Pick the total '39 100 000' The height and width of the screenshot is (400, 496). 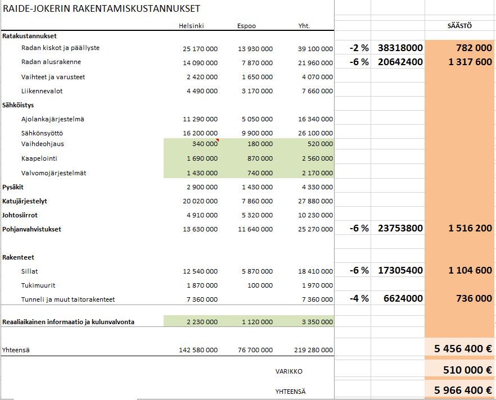click(x=315, y=49)
